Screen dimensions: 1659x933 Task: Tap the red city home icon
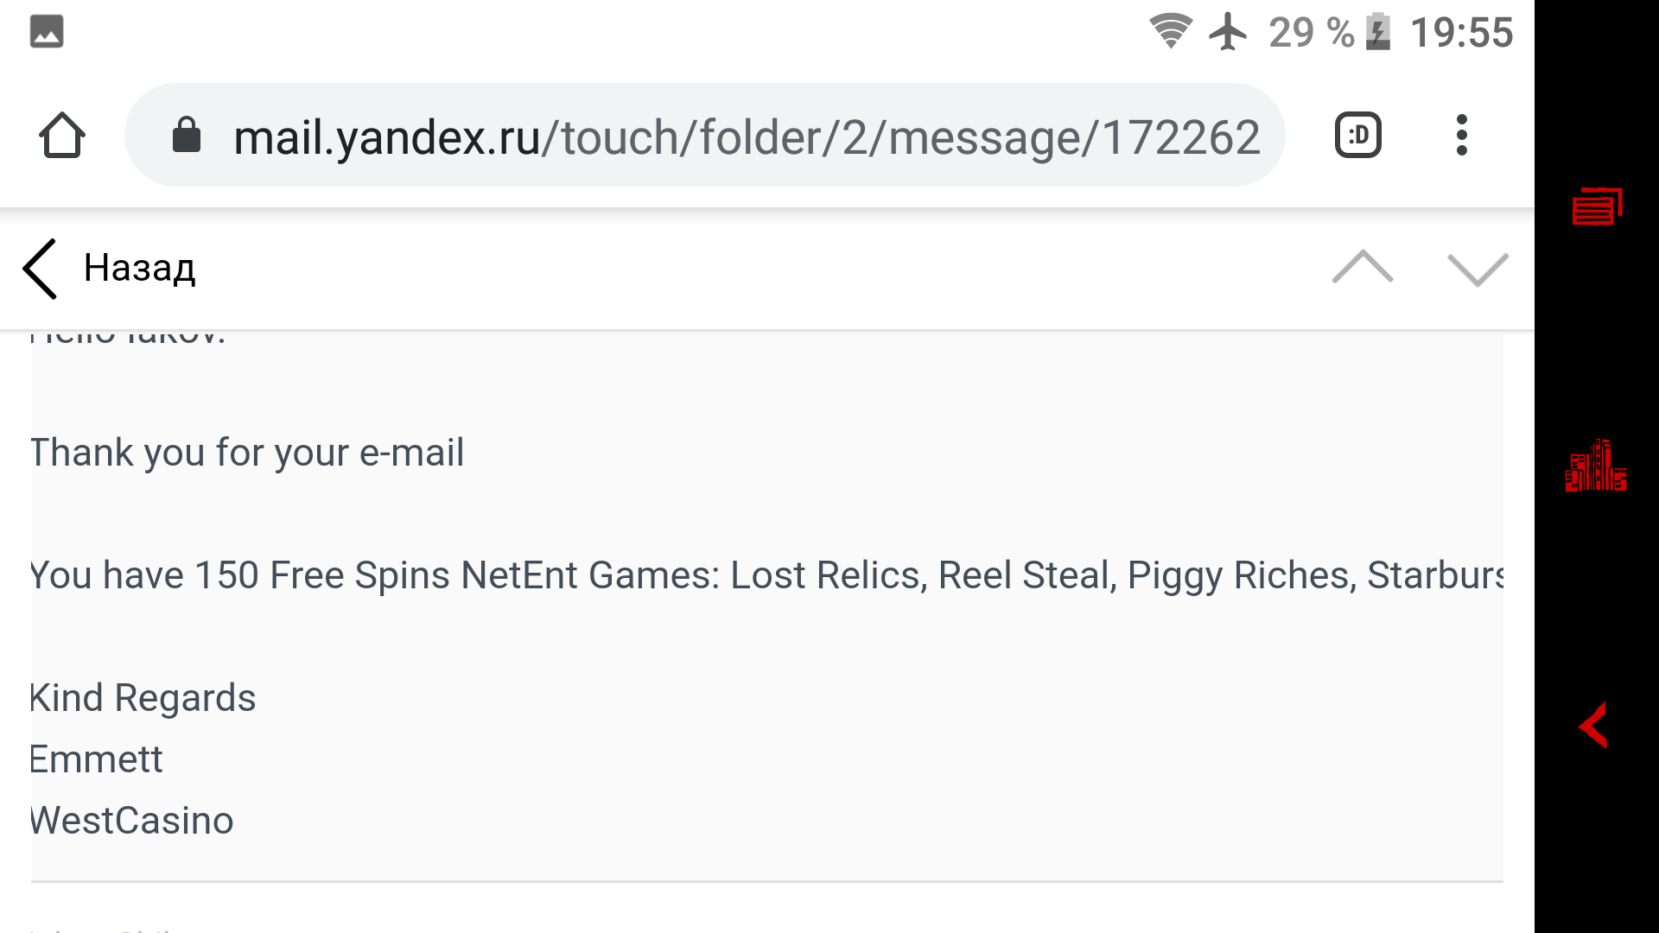pos(1595,466)
